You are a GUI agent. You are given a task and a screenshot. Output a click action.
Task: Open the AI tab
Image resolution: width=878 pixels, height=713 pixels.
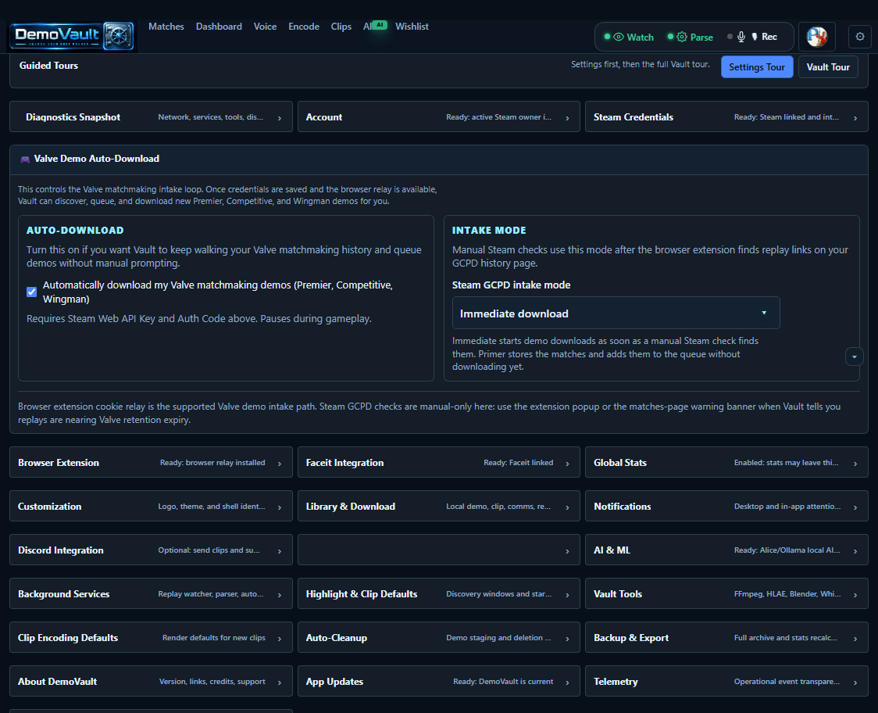374,27
